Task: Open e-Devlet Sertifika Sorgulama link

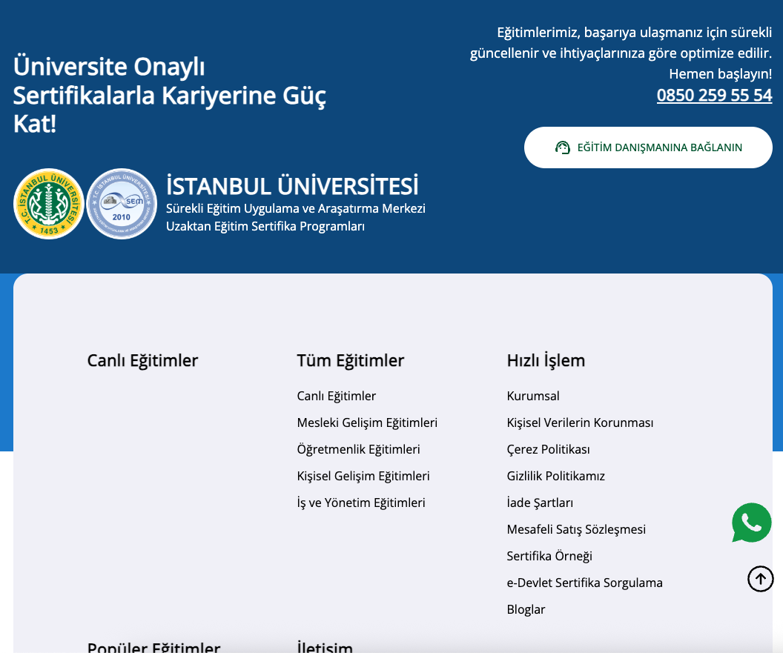Action: pyautogui.click(x=584, y=583)
